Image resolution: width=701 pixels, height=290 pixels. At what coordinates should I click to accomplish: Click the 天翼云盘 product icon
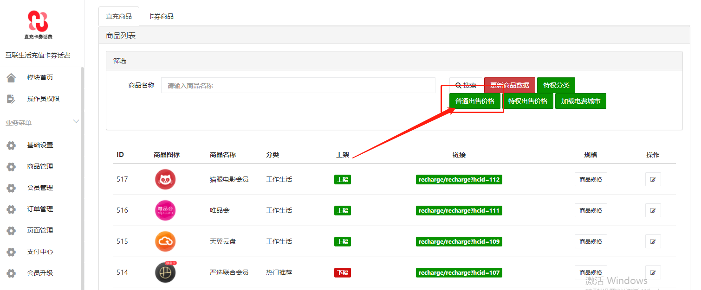[165, 241]
